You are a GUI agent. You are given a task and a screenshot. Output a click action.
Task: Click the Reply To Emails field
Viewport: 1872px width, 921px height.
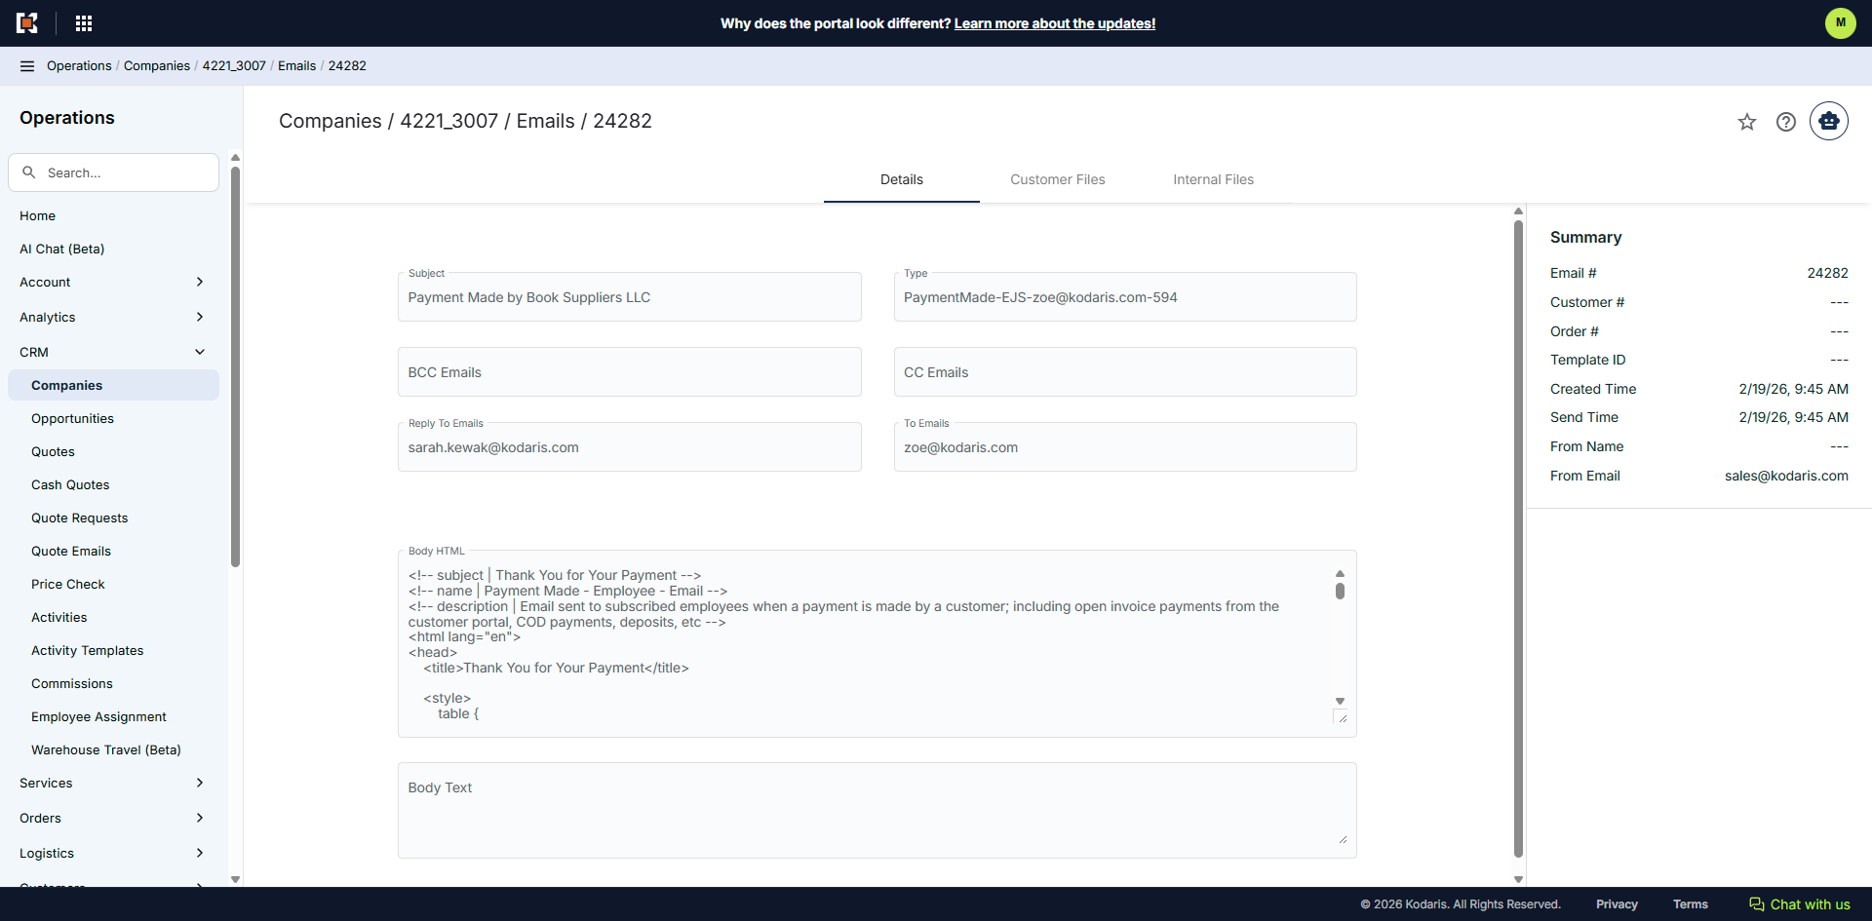[630, 447]
